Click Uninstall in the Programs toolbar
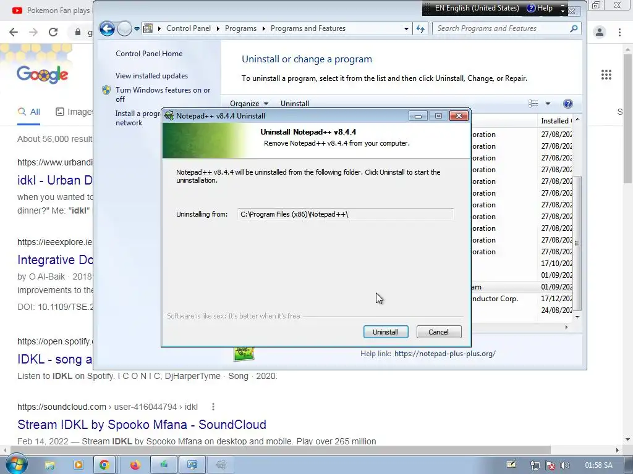The width and height of the screenshot is (633, 474). click(295, 104)
